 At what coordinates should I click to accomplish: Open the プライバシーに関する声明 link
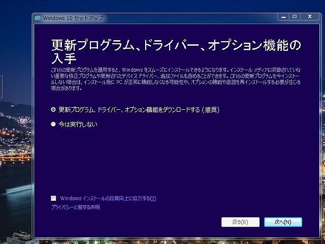[x=76, y=207]
